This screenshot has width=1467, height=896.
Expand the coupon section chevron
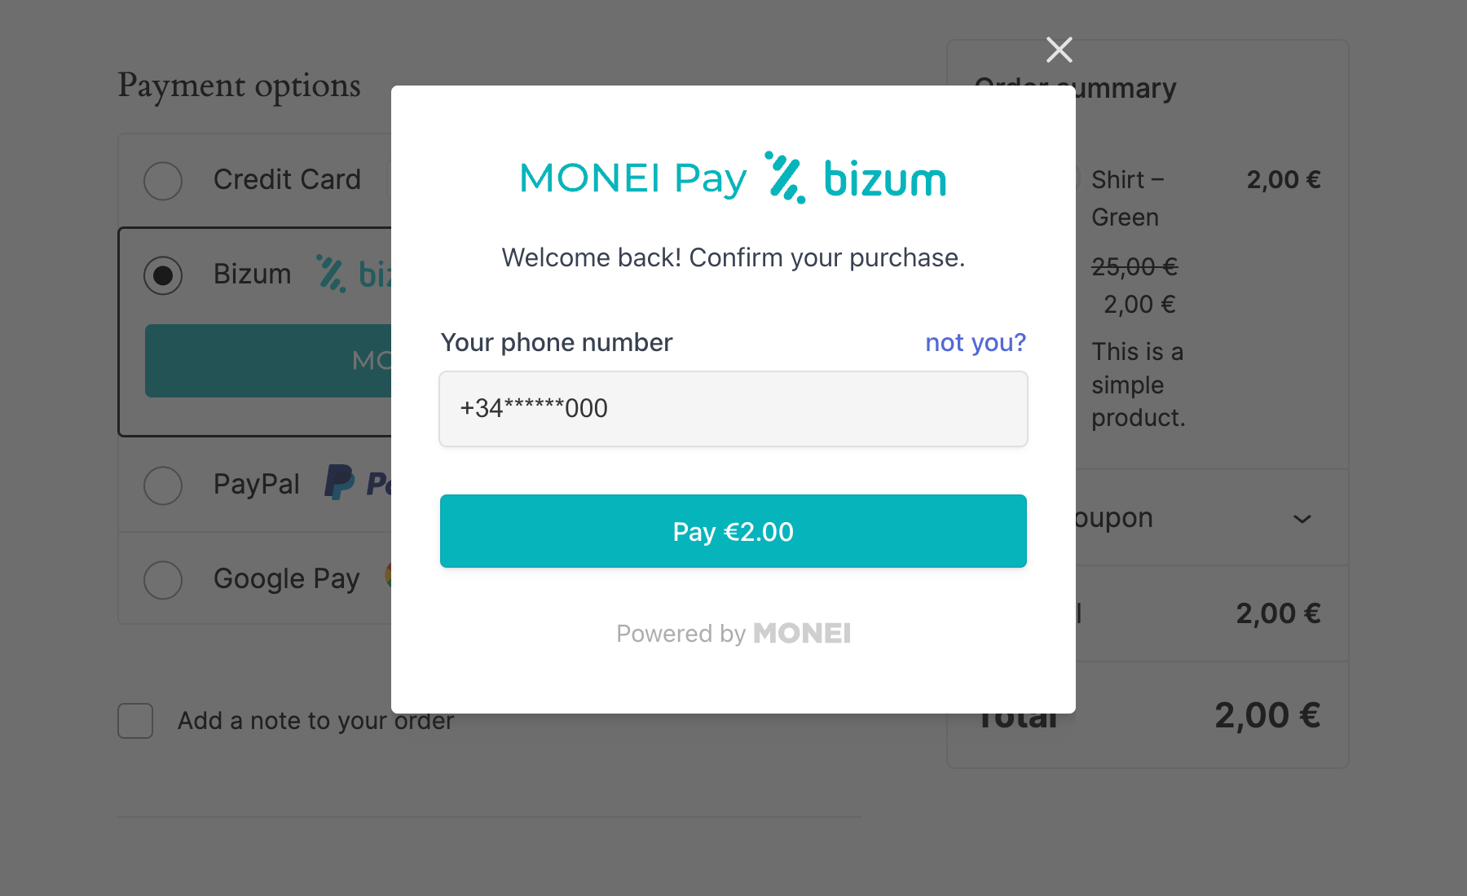point(1302,519)
